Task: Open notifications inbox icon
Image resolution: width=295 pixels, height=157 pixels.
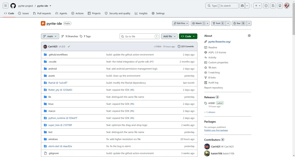Action: (x=280, y=6)
